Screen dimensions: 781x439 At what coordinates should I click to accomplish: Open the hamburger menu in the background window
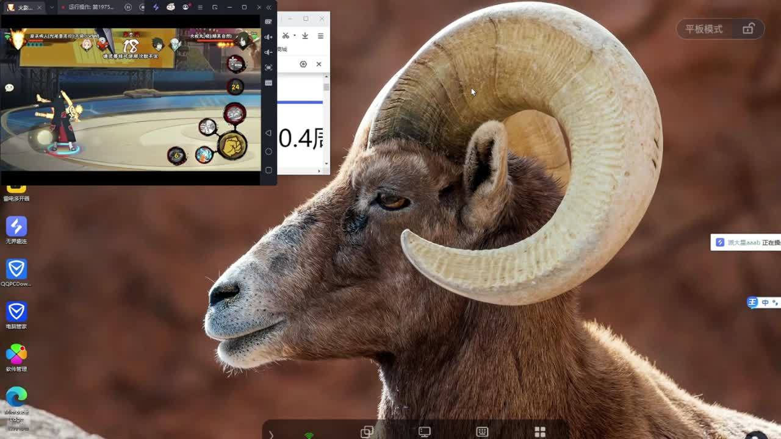[x=320, y=36]
